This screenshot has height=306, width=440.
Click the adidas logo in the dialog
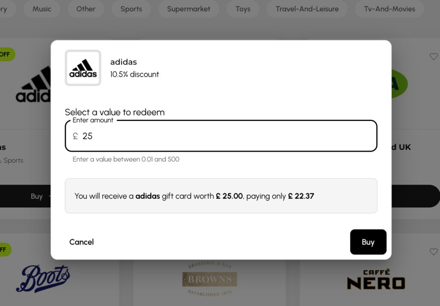[83, 68]
